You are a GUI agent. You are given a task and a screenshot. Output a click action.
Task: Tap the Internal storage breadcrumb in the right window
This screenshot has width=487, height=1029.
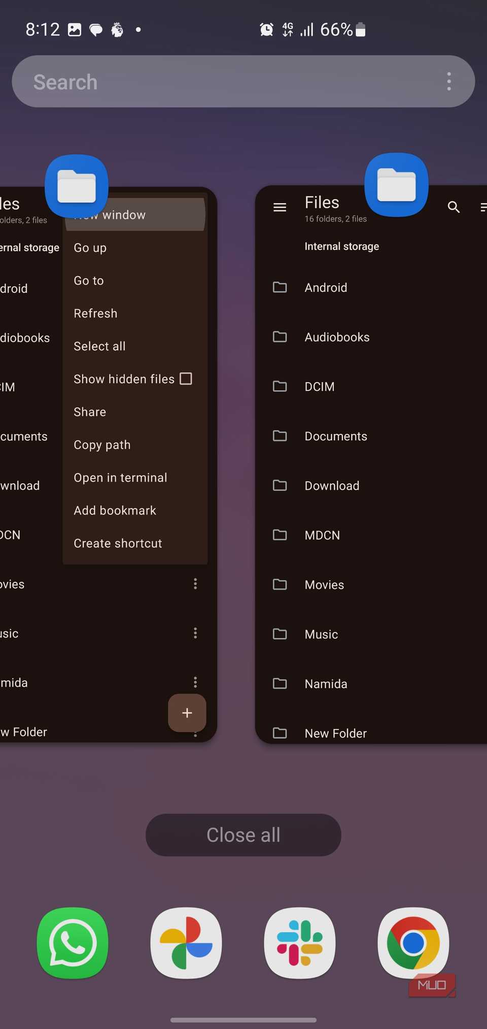click(x=341, y=246)
